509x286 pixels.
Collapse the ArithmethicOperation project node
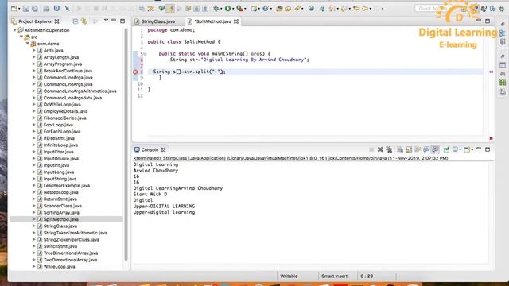[15, 30]
